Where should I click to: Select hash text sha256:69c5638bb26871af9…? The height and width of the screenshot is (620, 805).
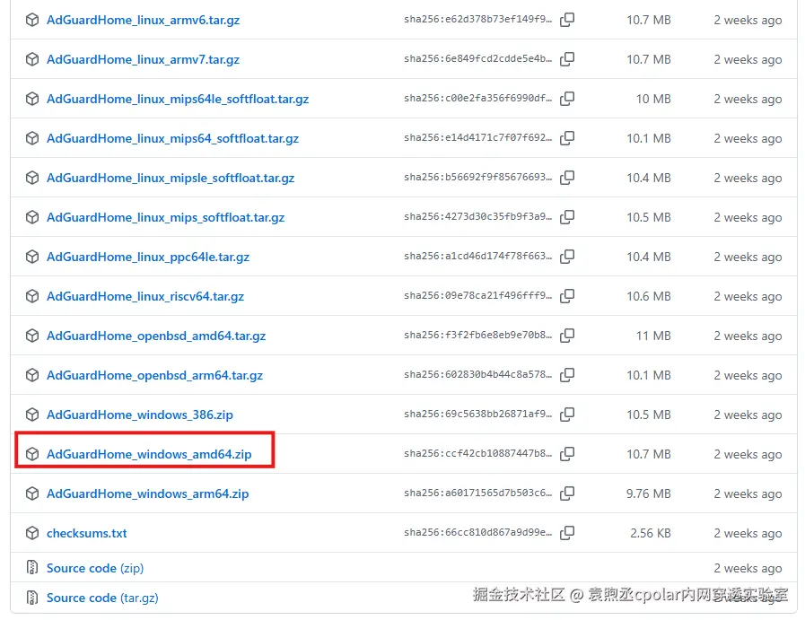point(477,415)
